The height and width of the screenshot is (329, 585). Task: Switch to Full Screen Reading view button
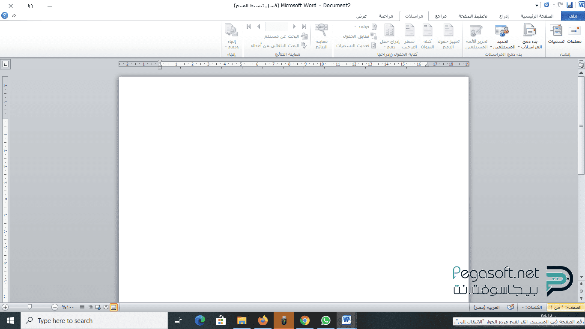(x=106, y=307)
